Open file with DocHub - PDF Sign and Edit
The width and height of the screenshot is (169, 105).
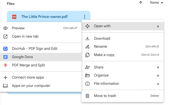pos(41,49)
